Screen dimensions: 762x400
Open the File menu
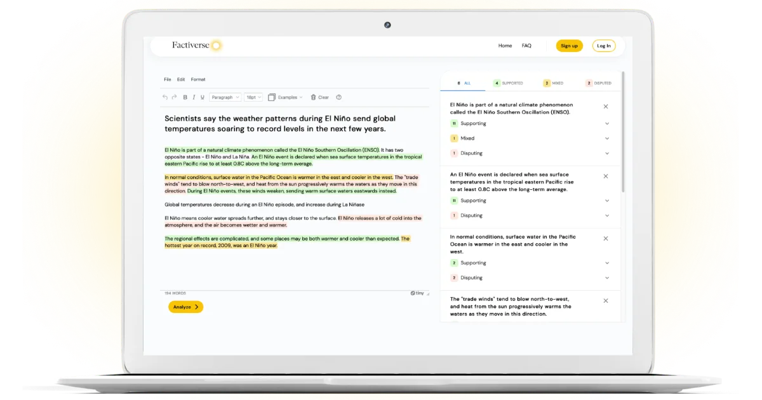(168, 79)
